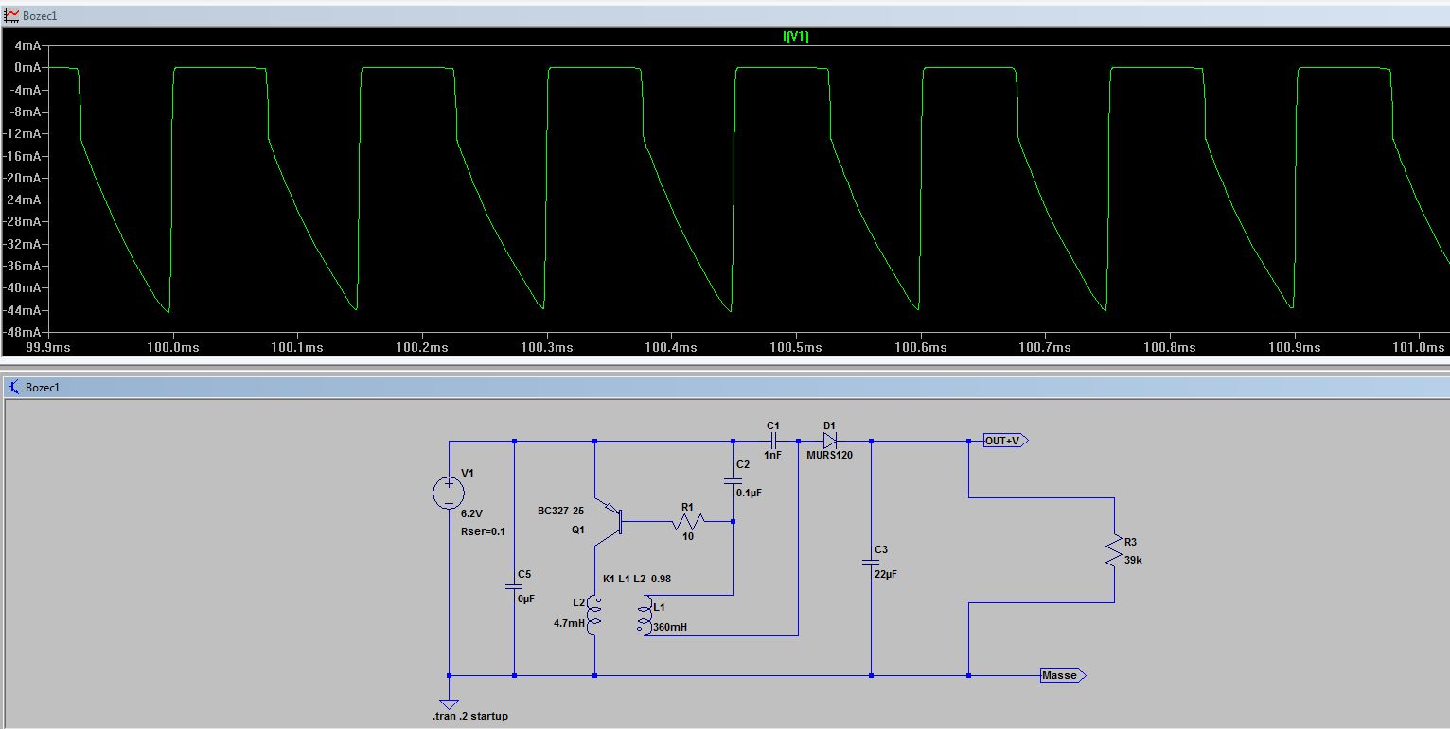Click the 100.0ms time axis label
The height and width of the screenshot is (729, 1450).
[172, 348]
